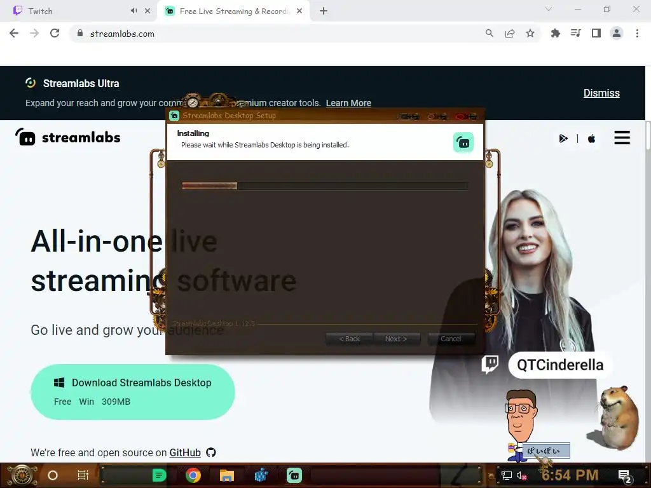
Task: Open the blue cubes app in taskbar
Action: click(261, 475)
